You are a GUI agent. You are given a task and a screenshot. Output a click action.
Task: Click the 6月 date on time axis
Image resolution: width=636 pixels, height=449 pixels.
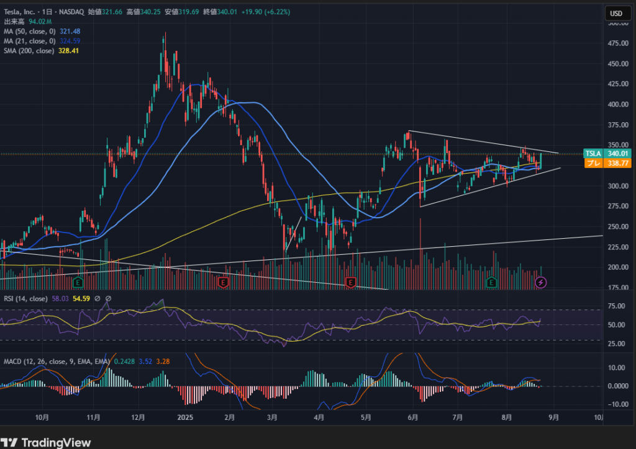(x=413, y=417)
